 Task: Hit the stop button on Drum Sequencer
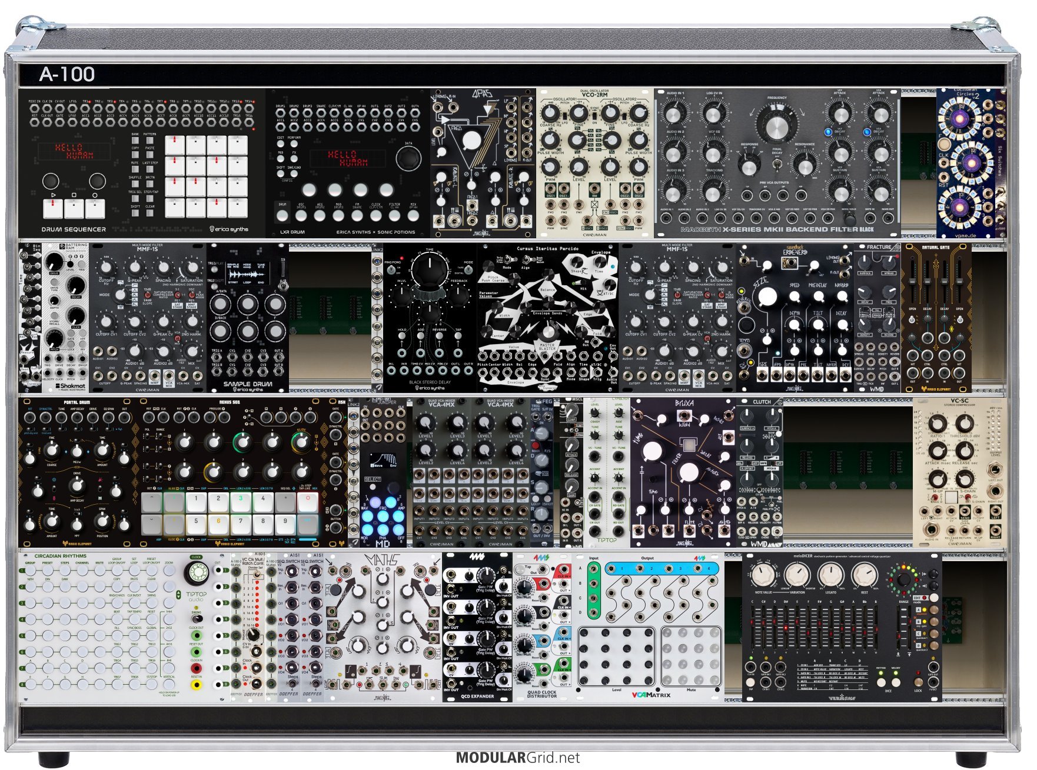(x=74, y=208)
